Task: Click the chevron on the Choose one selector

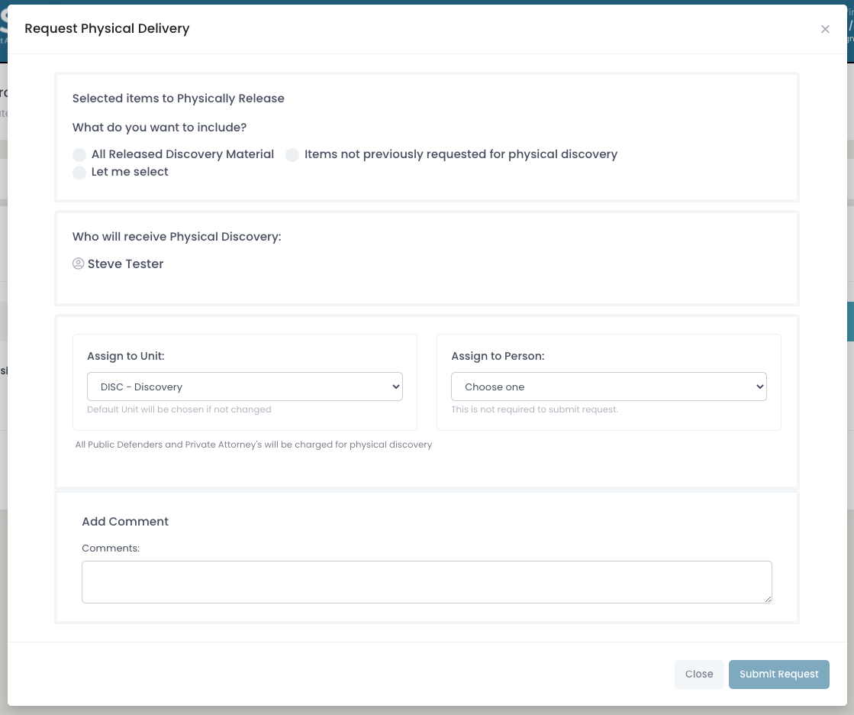Action: tap(757, 387)
